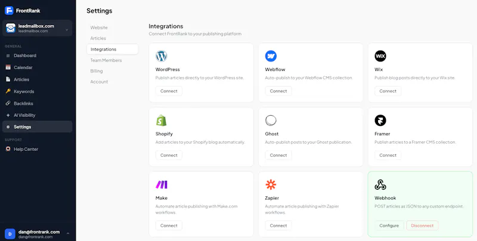Click the Ghost card title
The height and width of the screenshot is (241, 477).
click(272, 134)
